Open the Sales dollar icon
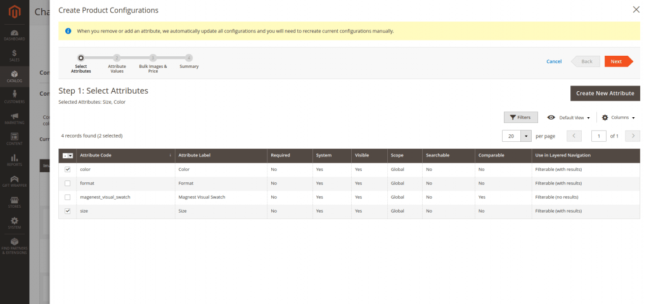 (x=14, y=55)
